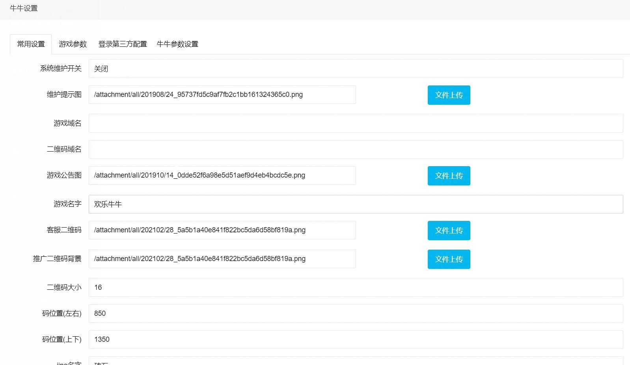The image size is (630, 365).
Task: Focus the 客服二维码 path input field
Action: tap(222, 230)
